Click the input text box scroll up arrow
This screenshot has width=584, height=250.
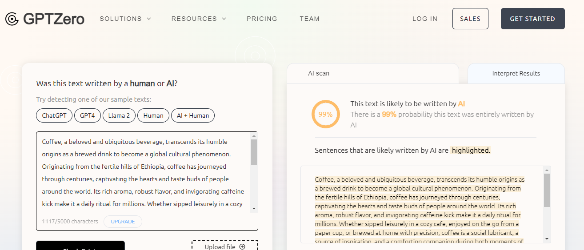(x=254, y=135)
